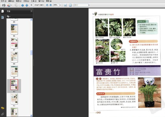Click the greyed-out globe icon in the toolbar
Screen dimensions: 165x117
(16, 5)
